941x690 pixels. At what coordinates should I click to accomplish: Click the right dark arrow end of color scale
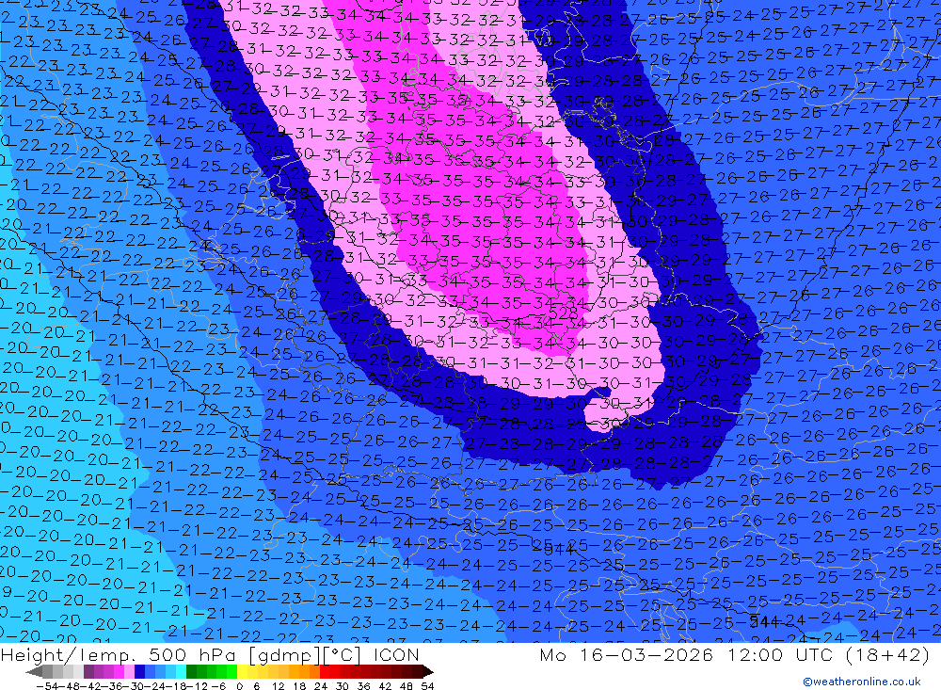click(428, 671)
